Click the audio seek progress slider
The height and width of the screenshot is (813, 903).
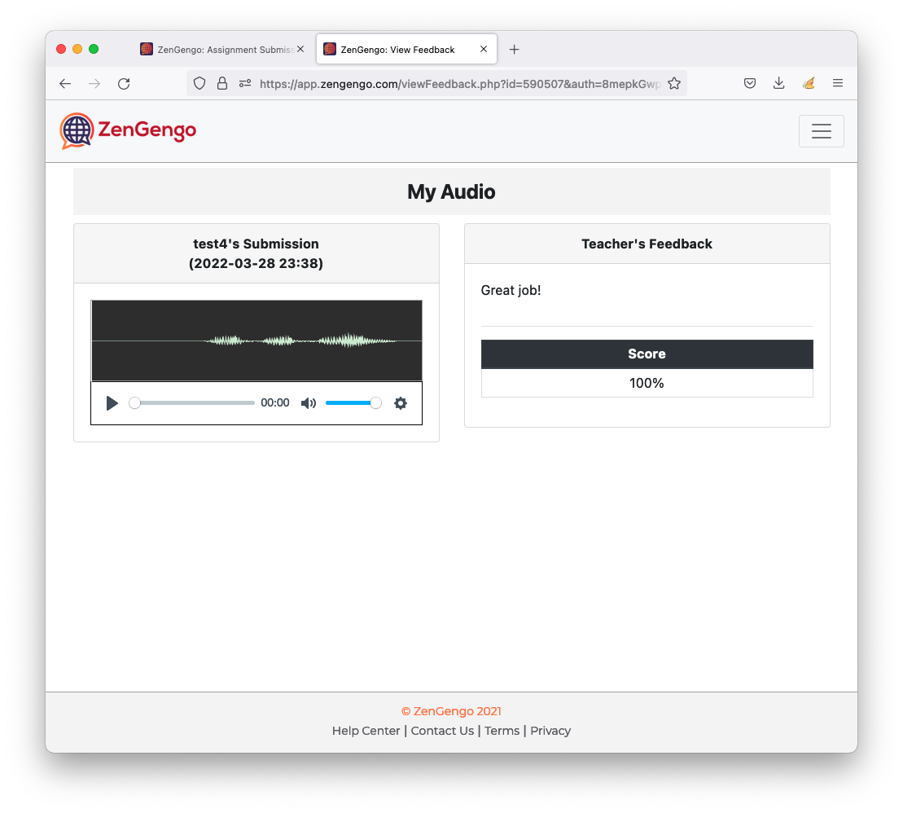click(x=192, y=403)
